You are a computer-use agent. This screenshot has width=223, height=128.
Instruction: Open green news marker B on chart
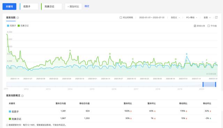(x=110, y=54)
